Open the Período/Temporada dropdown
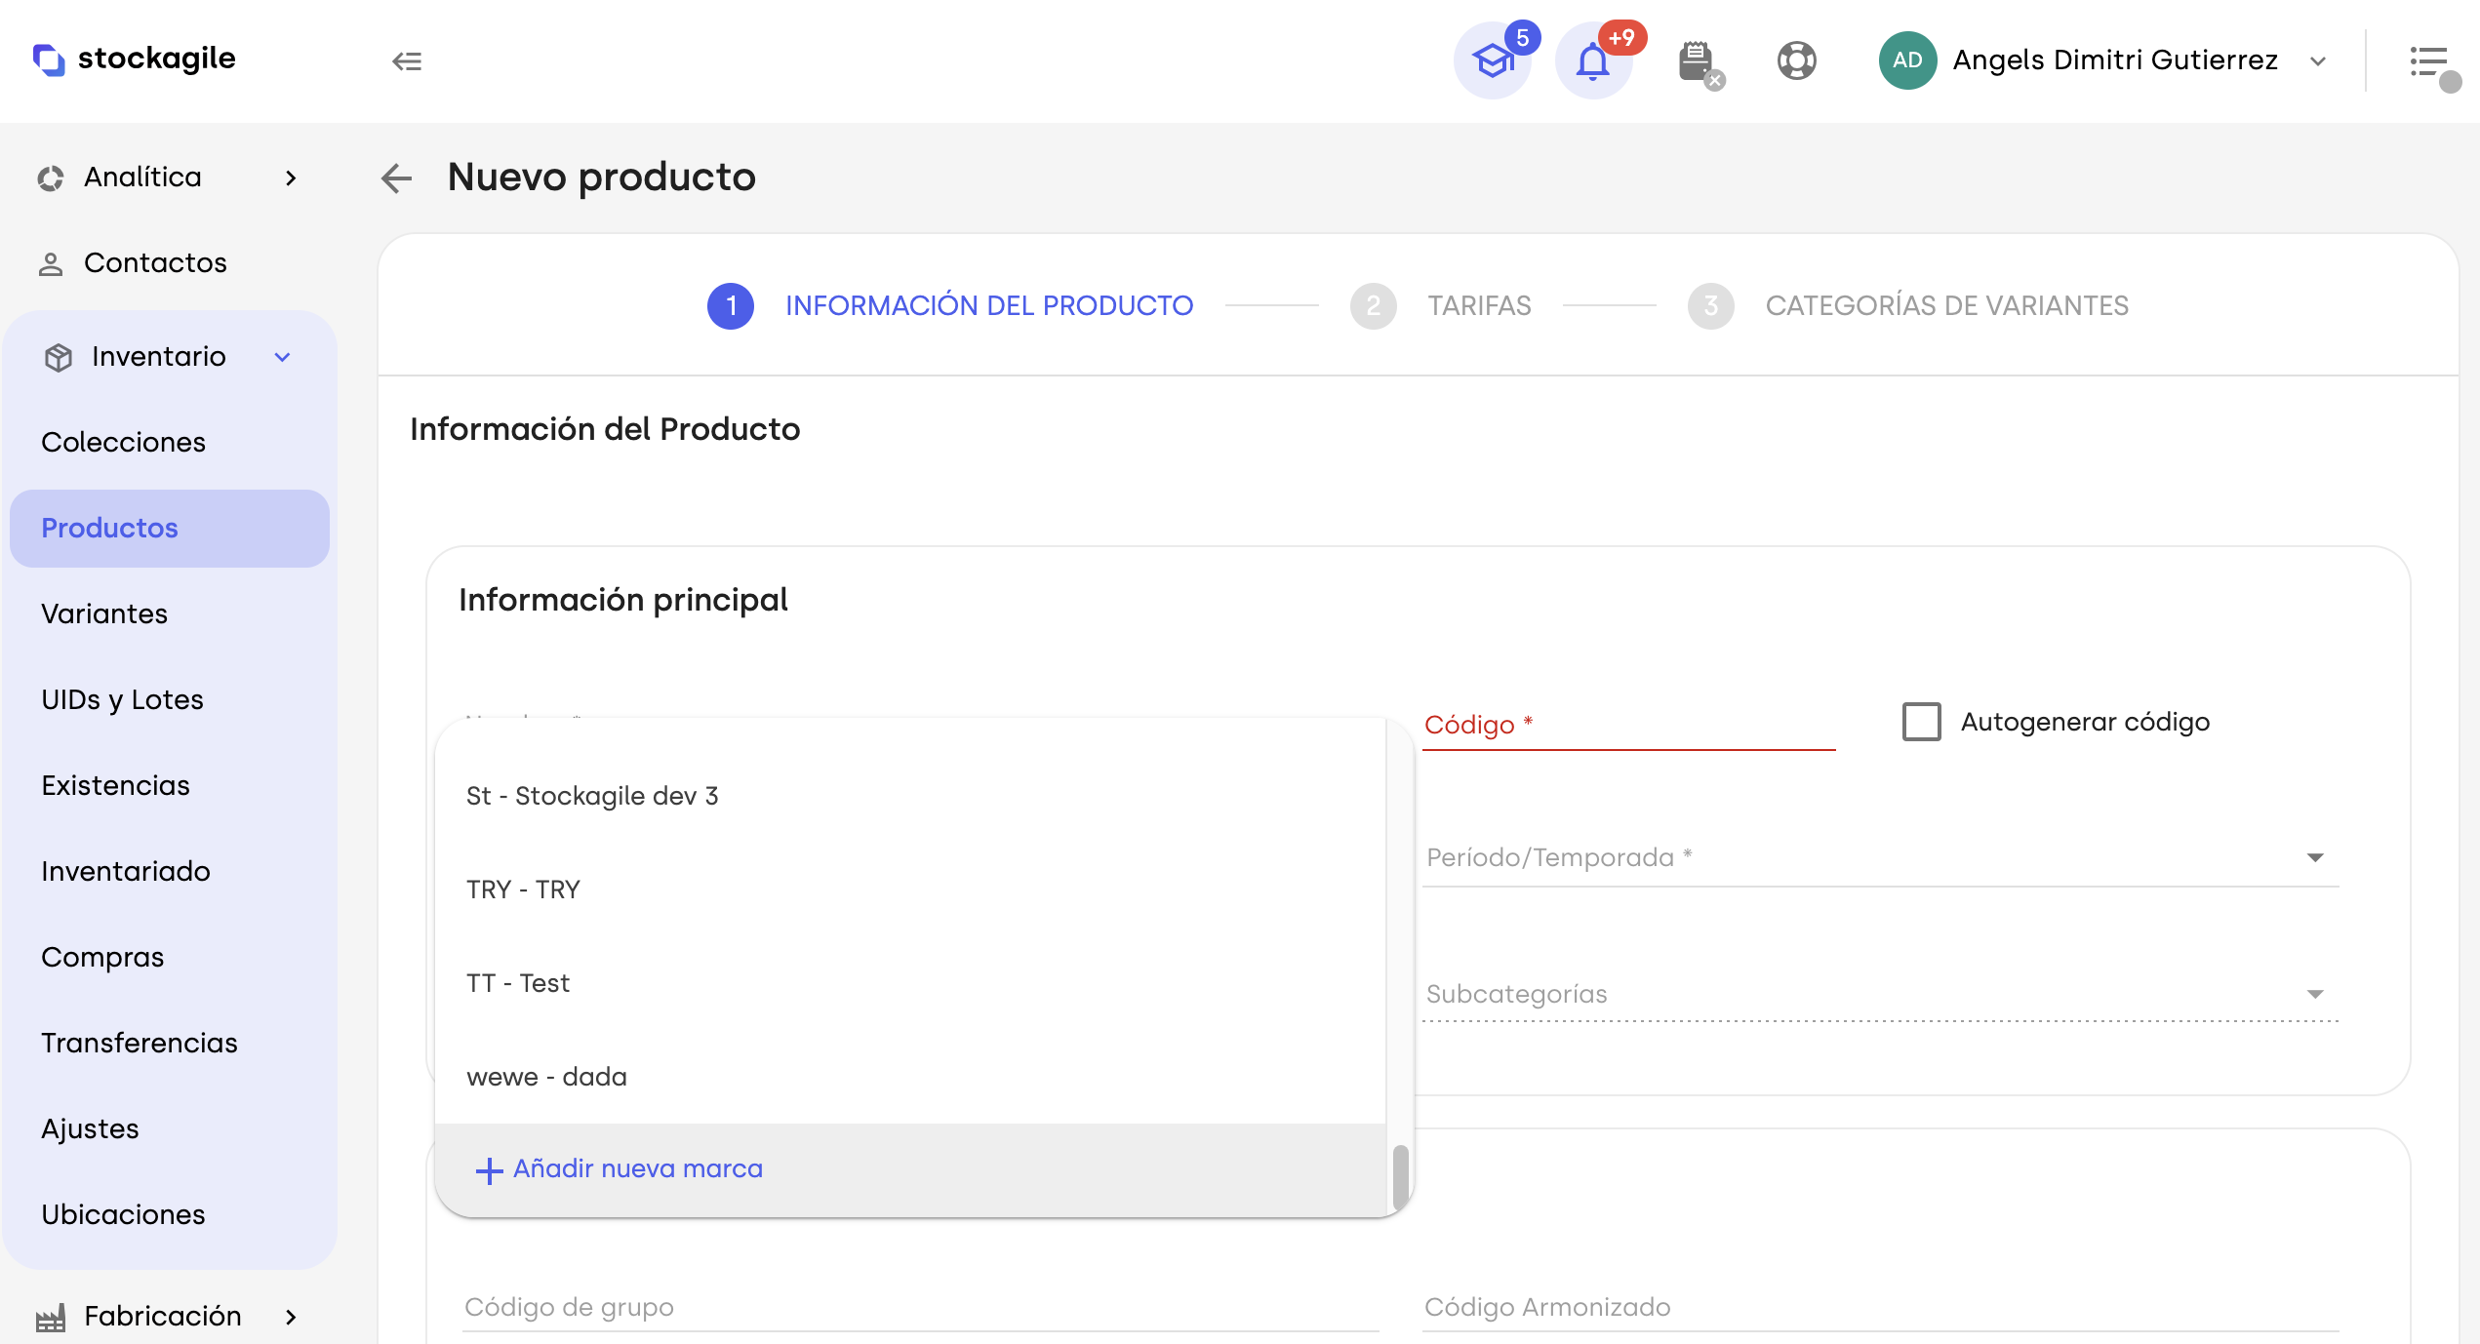This screenshot has height=1344, width=2480. (1880, 857)
